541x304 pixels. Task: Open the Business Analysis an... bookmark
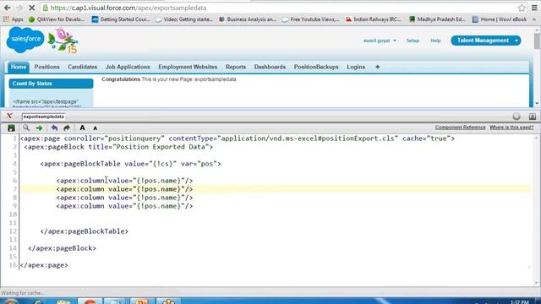click(248, 19)
